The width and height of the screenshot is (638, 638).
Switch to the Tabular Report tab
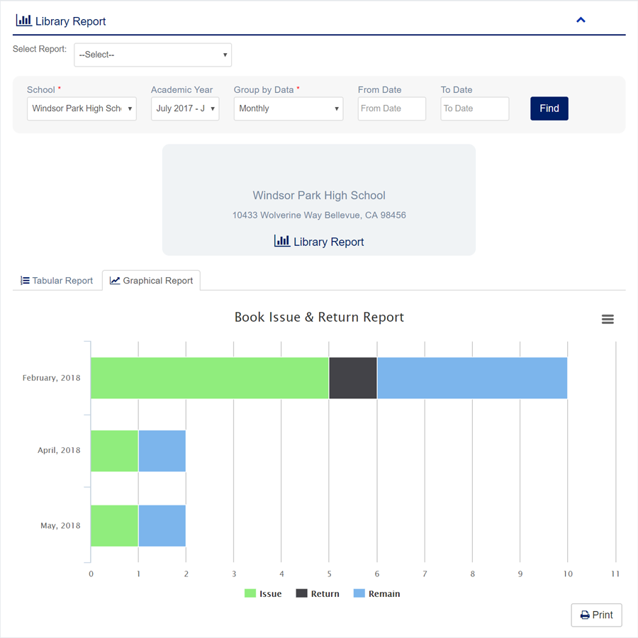57,281
